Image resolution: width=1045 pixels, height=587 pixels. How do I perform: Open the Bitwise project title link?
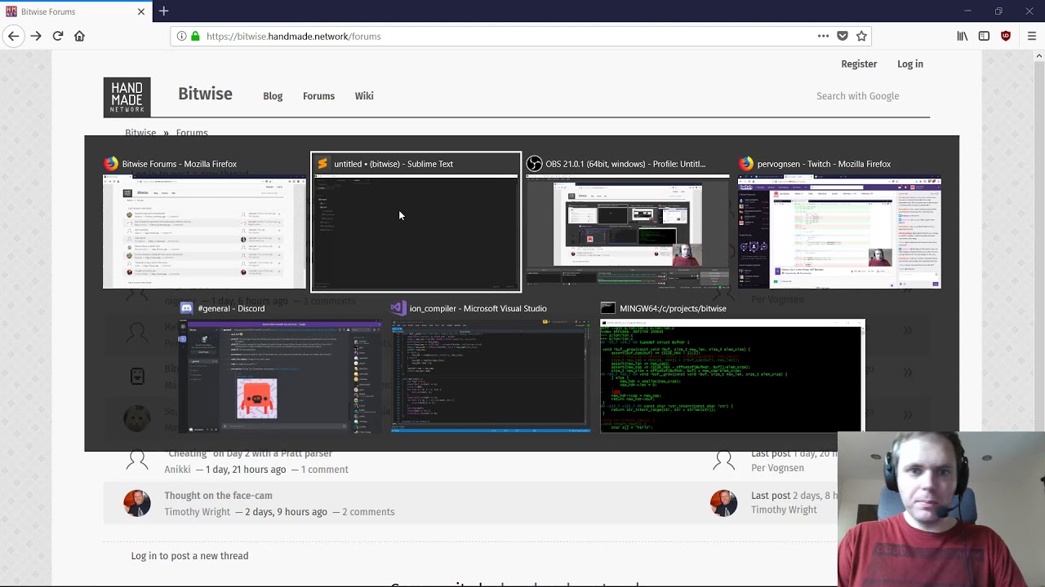point(205,94)
